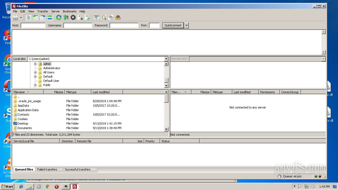Open Internet Explorer from taskbar
This screenshot has width=338, height=190.
[21, 187]
